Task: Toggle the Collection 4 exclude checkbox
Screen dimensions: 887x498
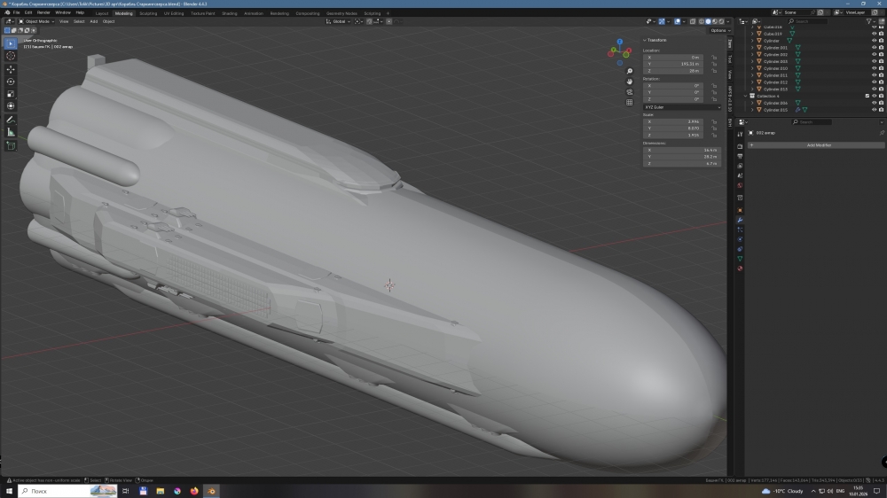Action: pos(867,96)
